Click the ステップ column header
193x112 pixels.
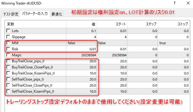(x=142, y=24)
